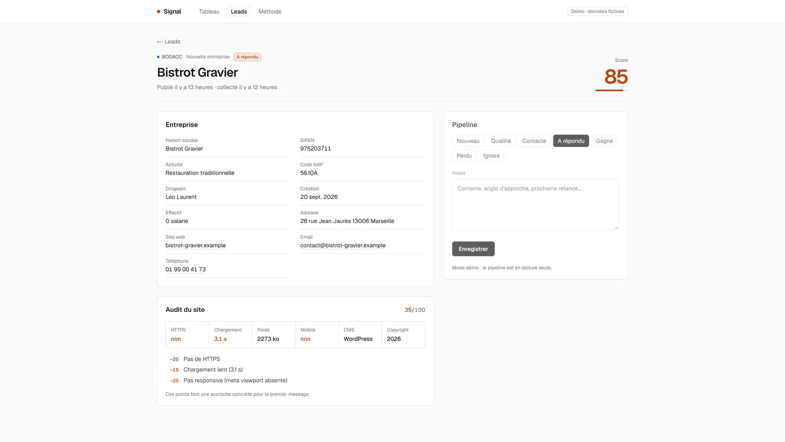Click the HTTPS audit cell showing non
This screenshot has height=442, width=785.
click(187, 335)
